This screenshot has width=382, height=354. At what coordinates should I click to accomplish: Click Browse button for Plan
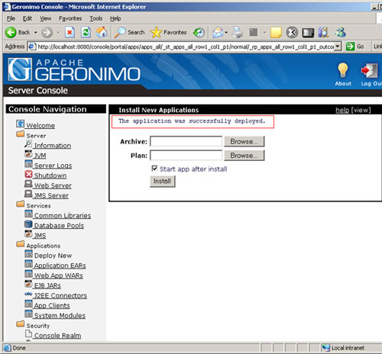[x=244, y=156]
